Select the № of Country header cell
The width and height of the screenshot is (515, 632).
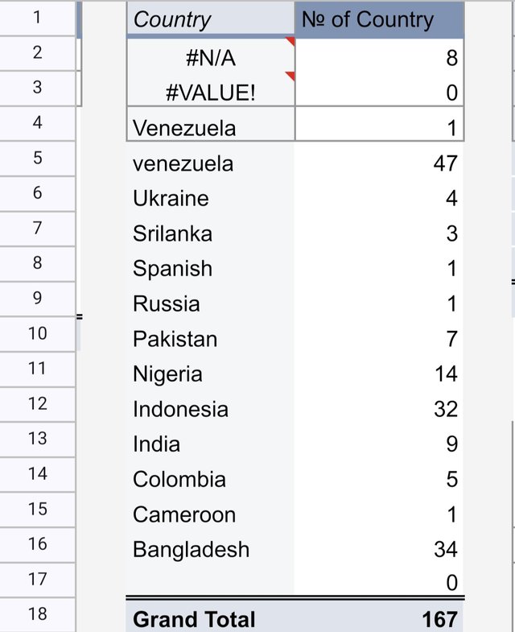coord(379,19)
